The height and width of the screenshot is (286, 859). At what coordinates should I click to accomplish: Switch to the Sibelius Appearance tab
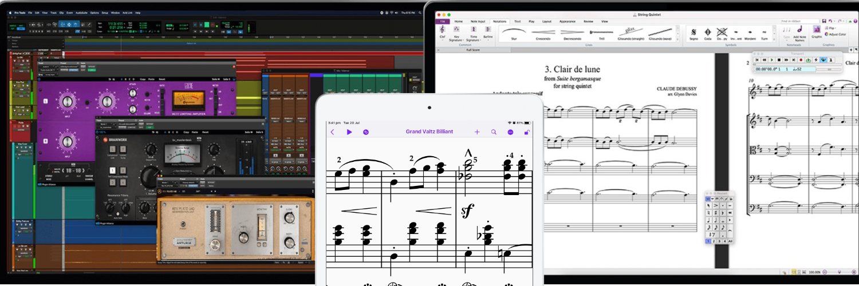point(568,22)
